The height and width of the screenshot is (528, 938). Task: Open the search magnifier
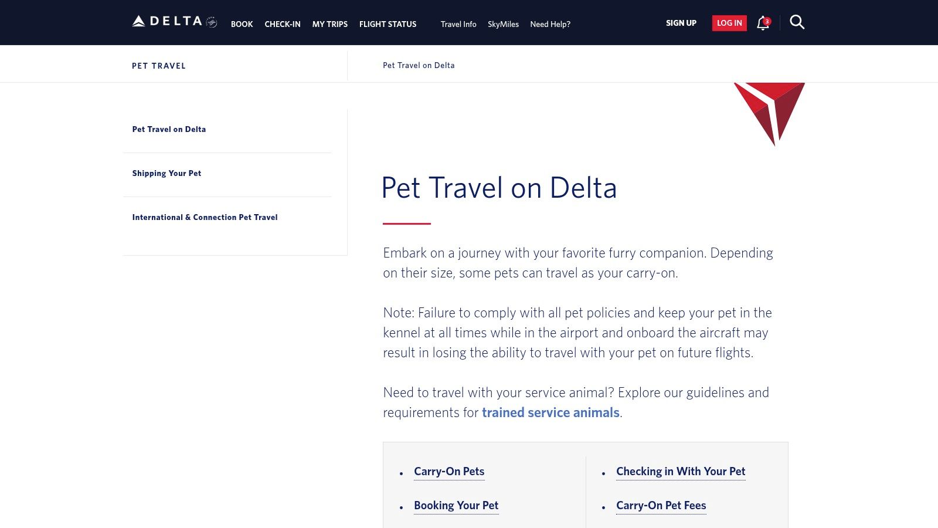[x=797, y=22]
